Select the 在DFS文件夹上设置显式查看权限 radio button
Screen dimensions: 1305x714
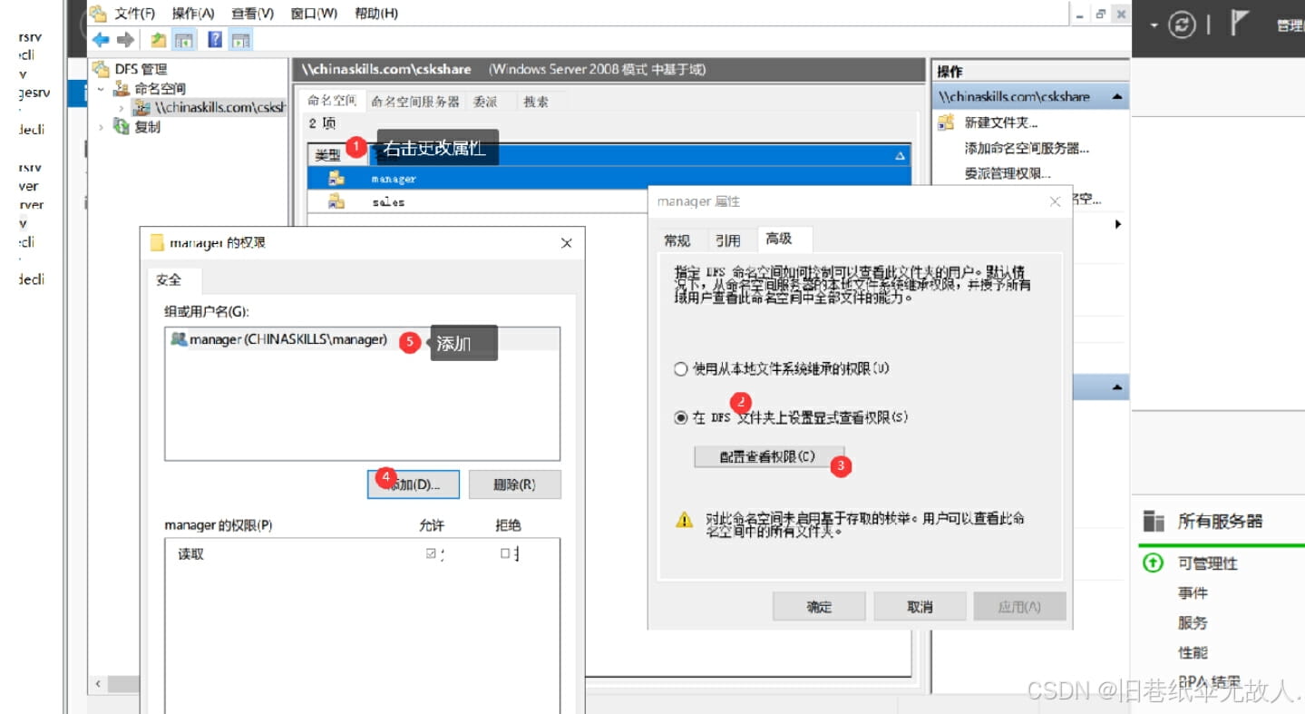coord(681,417)
